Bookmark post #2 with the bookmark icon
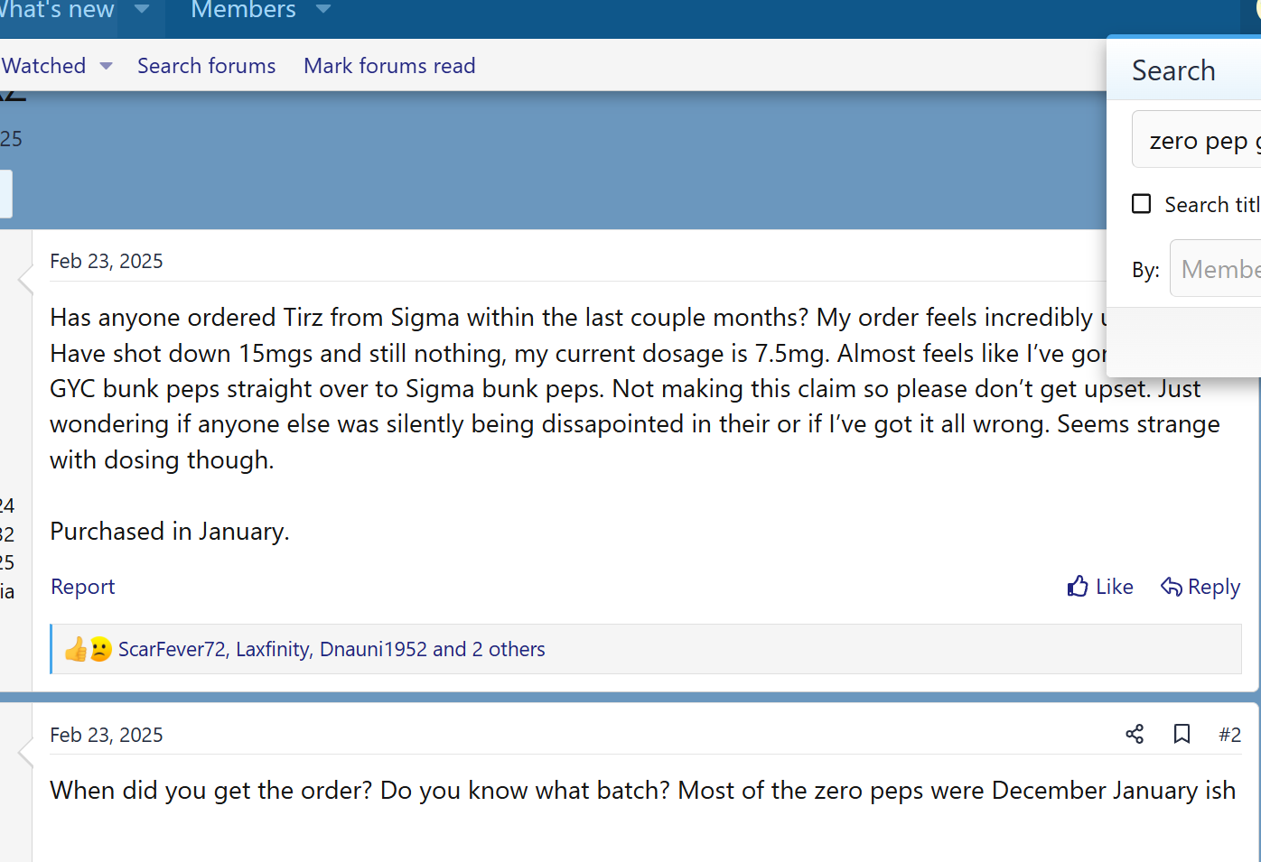This screenshot has width=1261, height=862. point(1182,734)
